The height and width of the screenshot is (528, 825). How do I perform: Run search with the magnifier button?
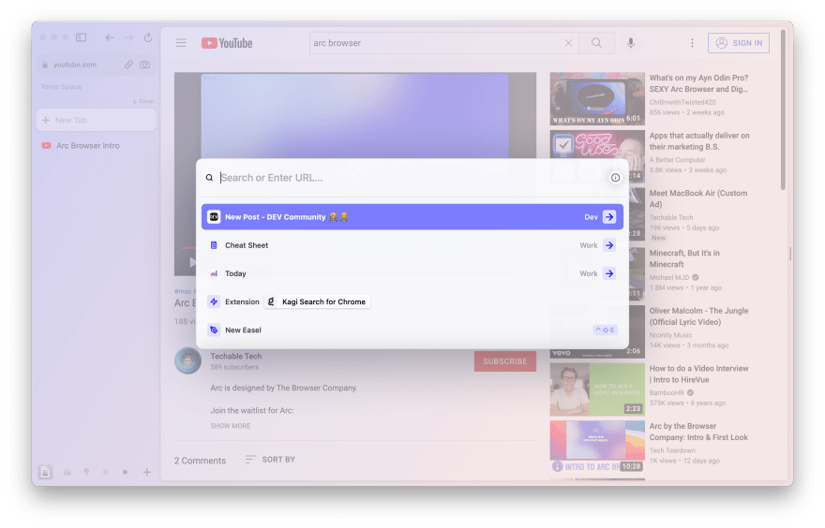[596, 43]
